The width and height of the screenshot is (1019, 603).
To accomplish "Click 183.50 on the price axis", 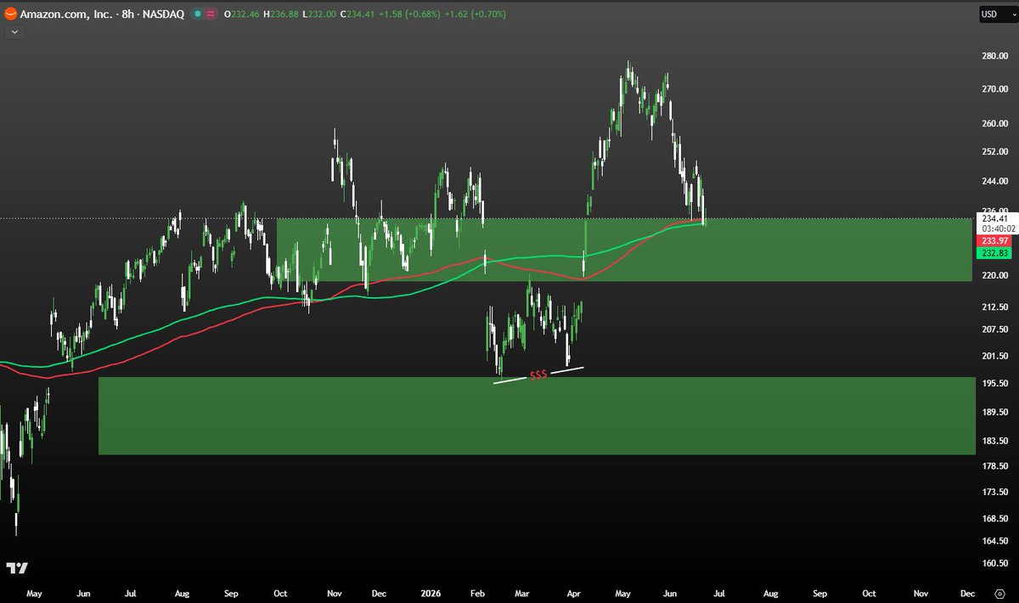I will coord(994,441).
